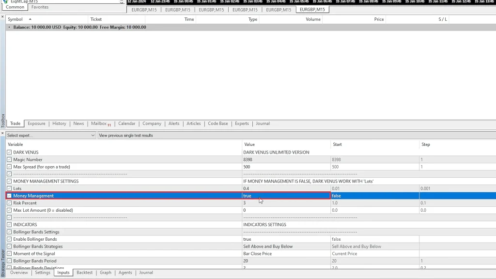Open the Code Base tab
This screenshot has height=279, width=496.
tap(217, 124)
